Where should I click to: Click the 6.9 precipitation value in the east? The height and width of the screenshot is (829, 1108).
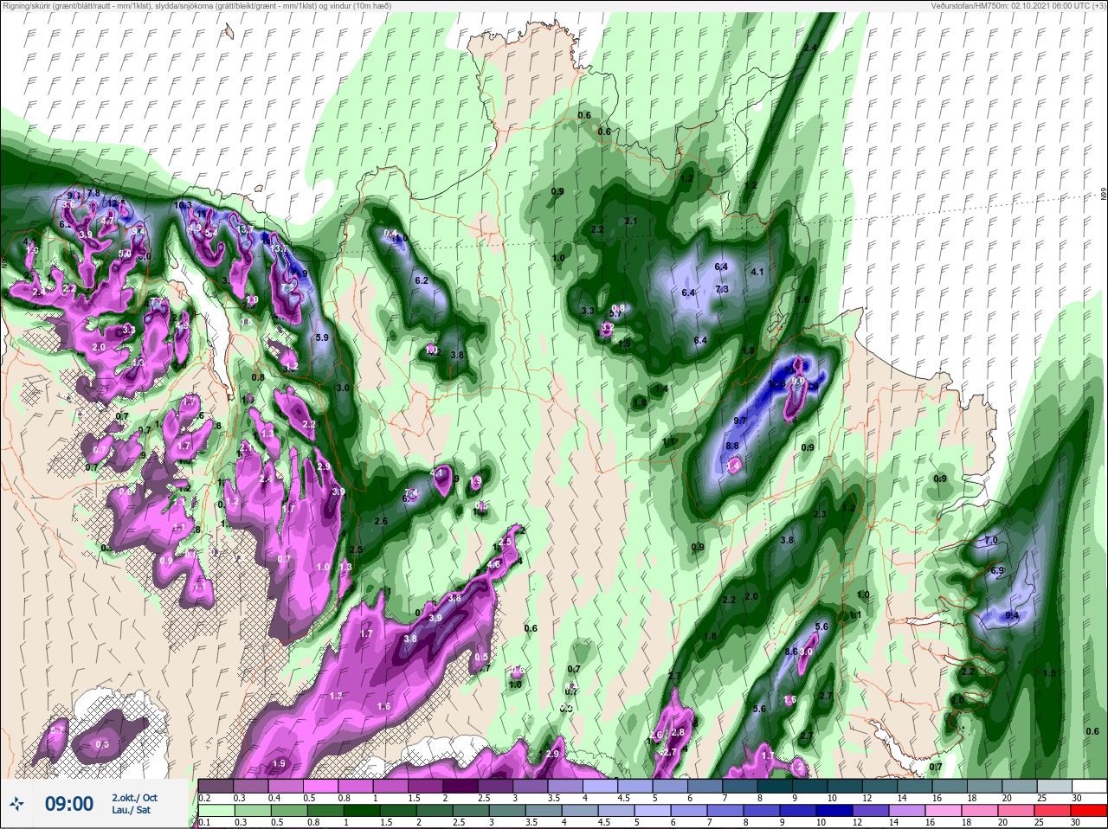point(997,571)
